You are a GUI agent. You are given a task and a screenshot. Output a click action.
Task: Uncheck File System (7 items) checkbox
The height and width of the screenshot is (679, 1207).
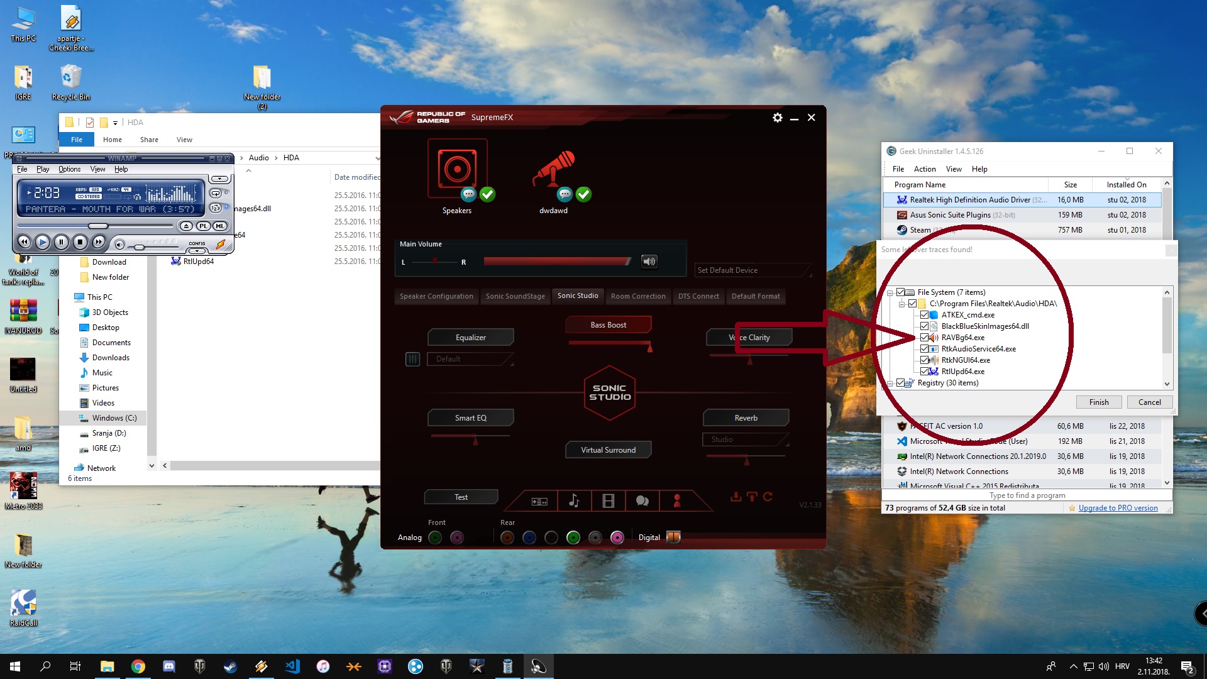pyautogui.click(x=901, y=292)
